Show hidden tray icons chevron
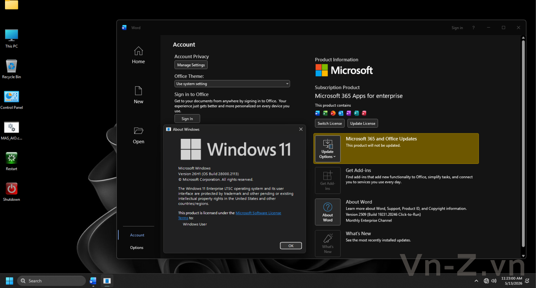The image size is (536, 288). (x=476, y=281)
